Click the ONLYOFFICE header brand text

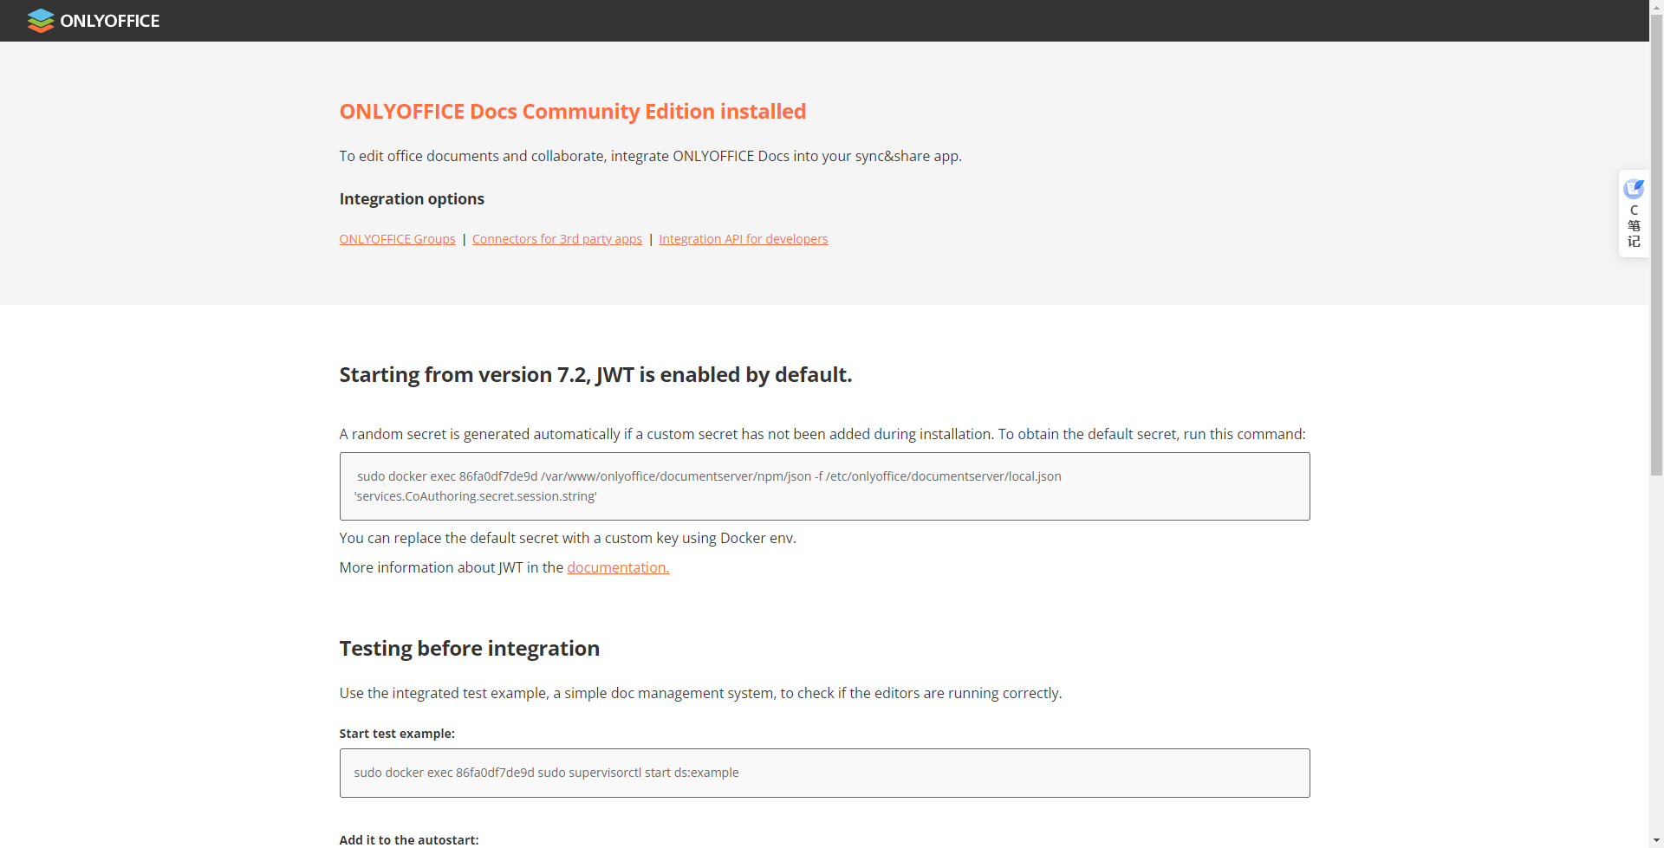point(110,21)
